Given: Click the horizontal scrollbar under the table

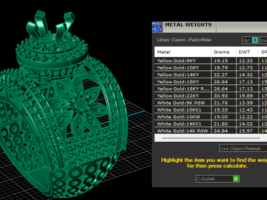Looking at the screenshot, I should point(211,138).
